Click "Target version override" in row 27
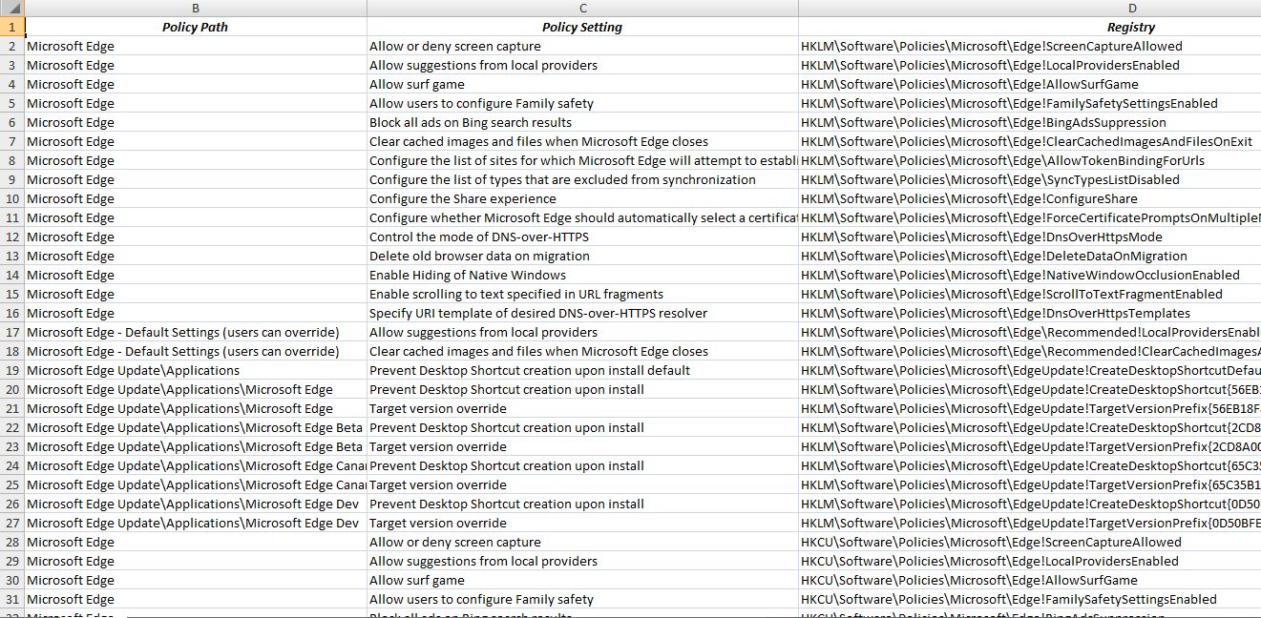 pos(582,523)
